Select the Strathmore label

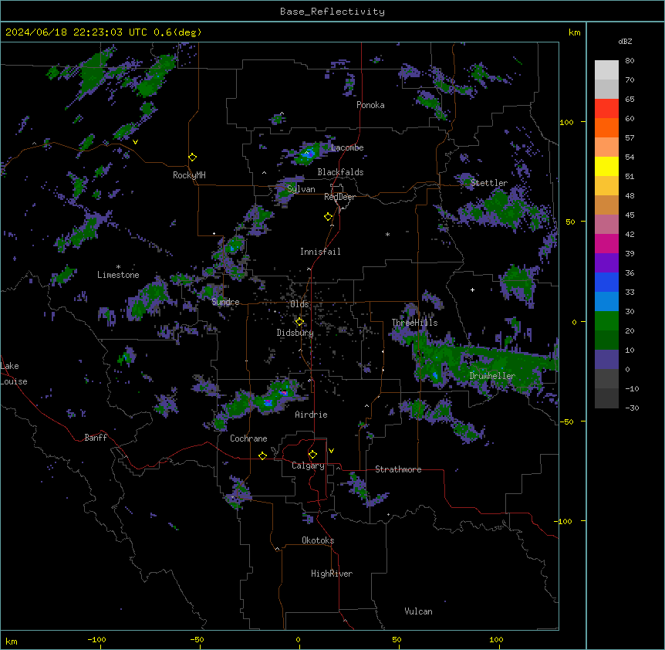point(398,469)
